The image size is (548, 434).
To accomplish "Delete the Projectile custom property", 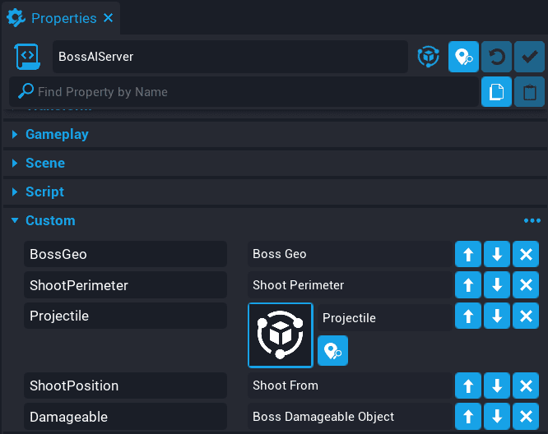I will click(x=525, y=317).
